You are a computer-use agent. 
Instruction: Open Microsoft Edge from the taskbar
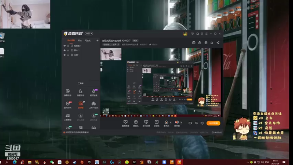tap(15, 162)
